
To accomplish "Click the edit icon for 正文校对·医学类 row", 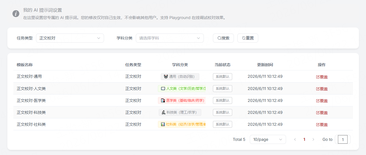I will pyautogui.click(x=318, y=101).
